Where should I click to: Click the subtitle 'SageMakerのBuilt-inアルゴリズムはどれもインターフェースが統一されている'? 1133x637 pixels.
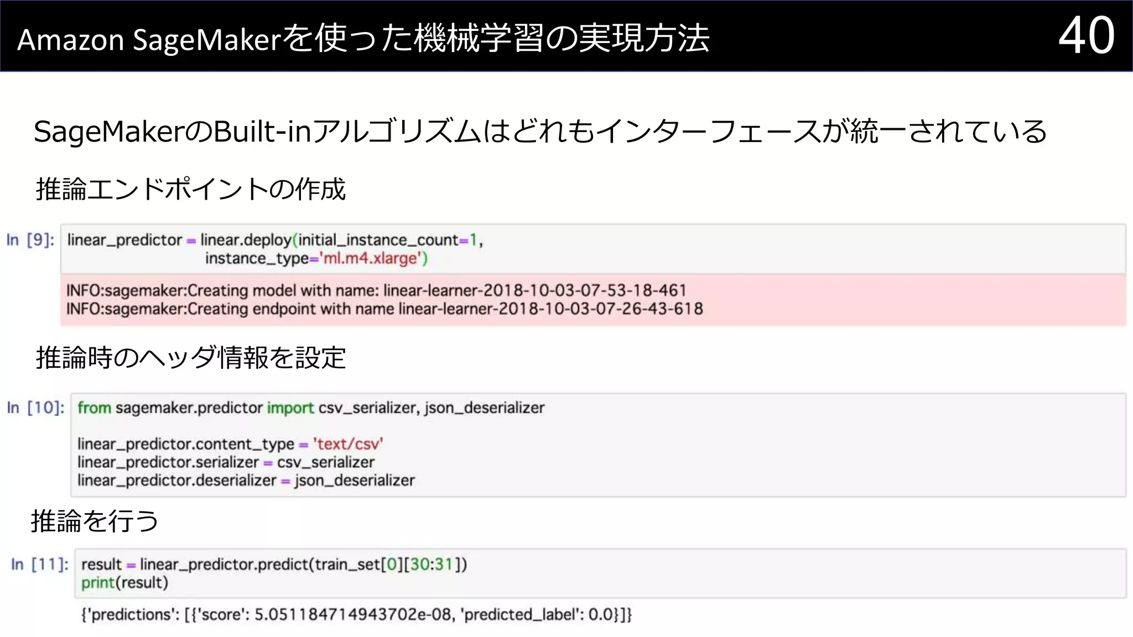tap(540, 132)
